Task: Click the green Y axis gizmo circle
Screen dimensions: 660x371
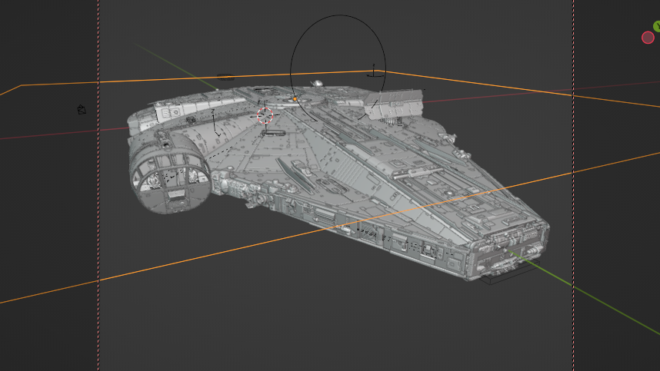Action: click(657, 26)
